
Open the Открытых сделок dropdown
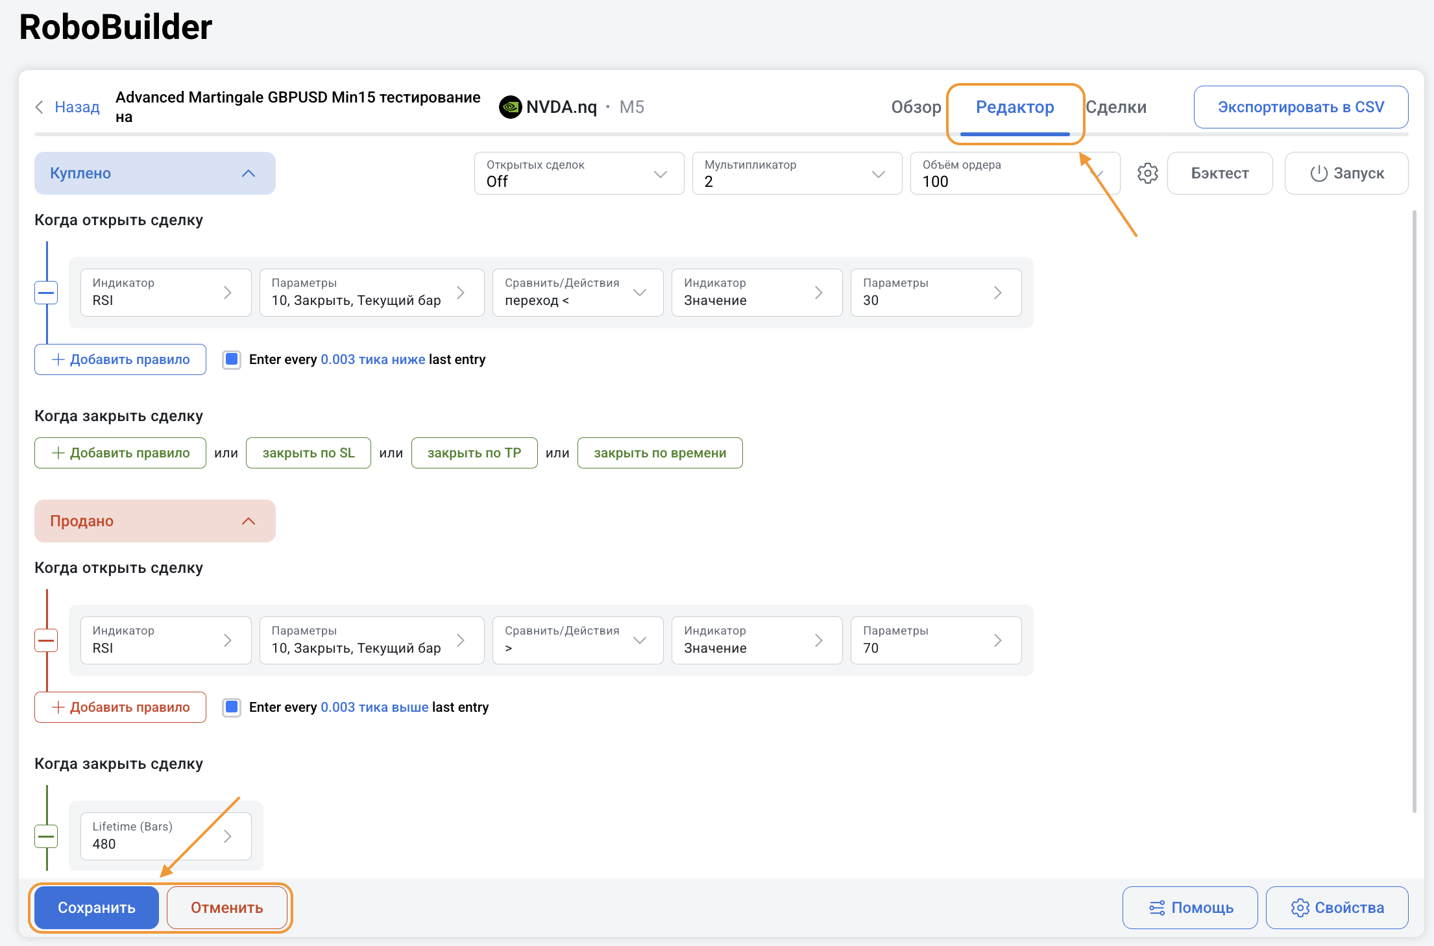click(579, 173)
